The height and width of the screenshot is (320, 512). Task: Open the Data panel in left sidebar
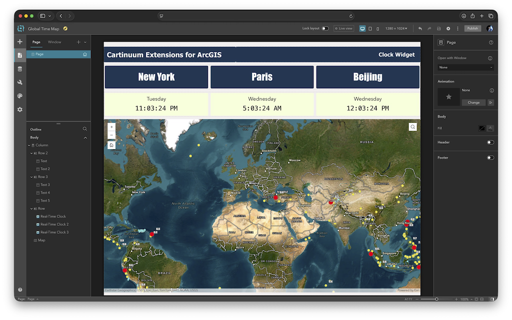(x=20, y=68)
